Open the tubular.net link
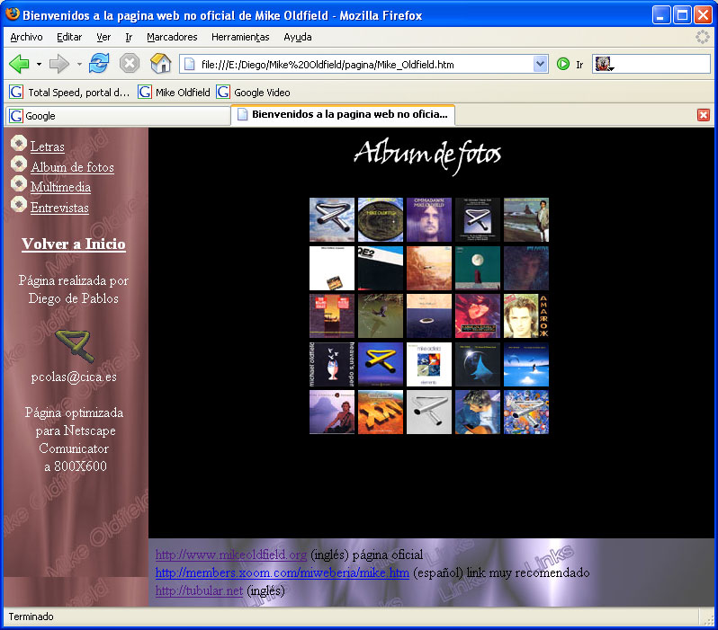The height and width of the screenshot is (630, 718). [x=199, y=590]
